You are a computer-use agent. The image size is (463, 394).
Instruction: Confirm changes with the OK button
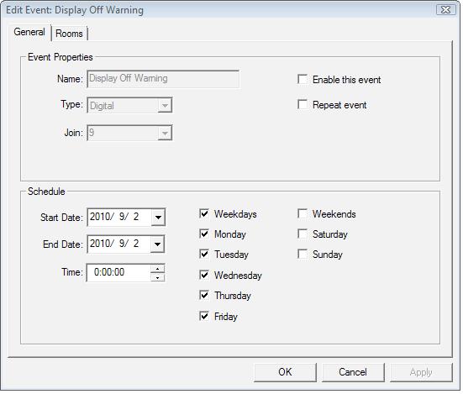285,372
